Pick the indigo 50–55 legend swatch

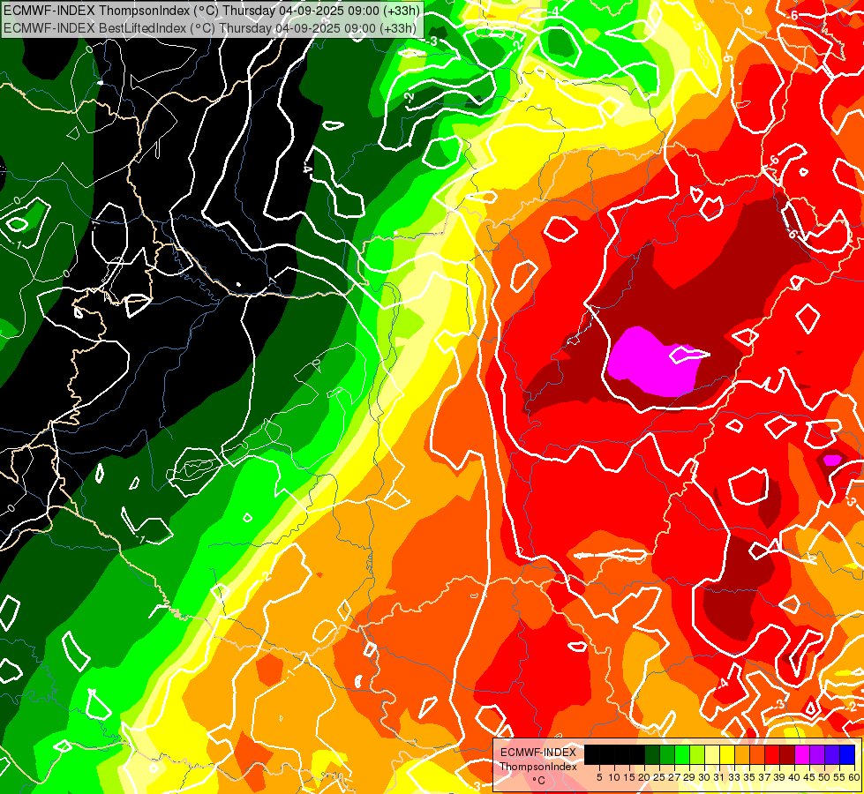pos(832,754)
